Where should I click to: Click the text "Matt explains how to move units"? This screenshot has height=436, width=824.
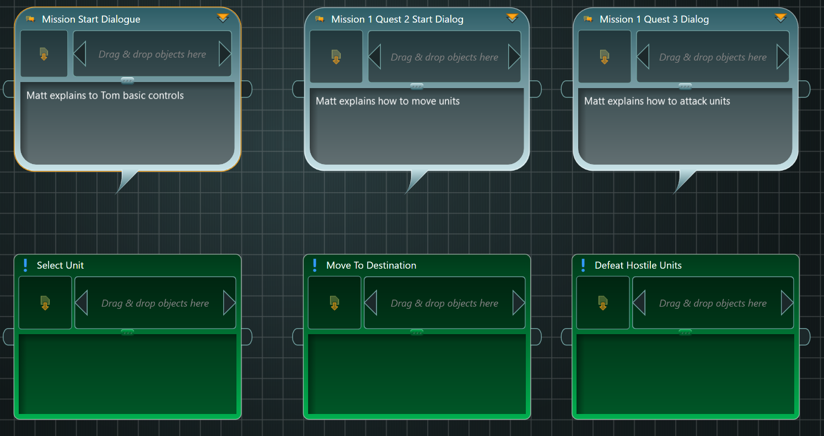coord(387,101)
